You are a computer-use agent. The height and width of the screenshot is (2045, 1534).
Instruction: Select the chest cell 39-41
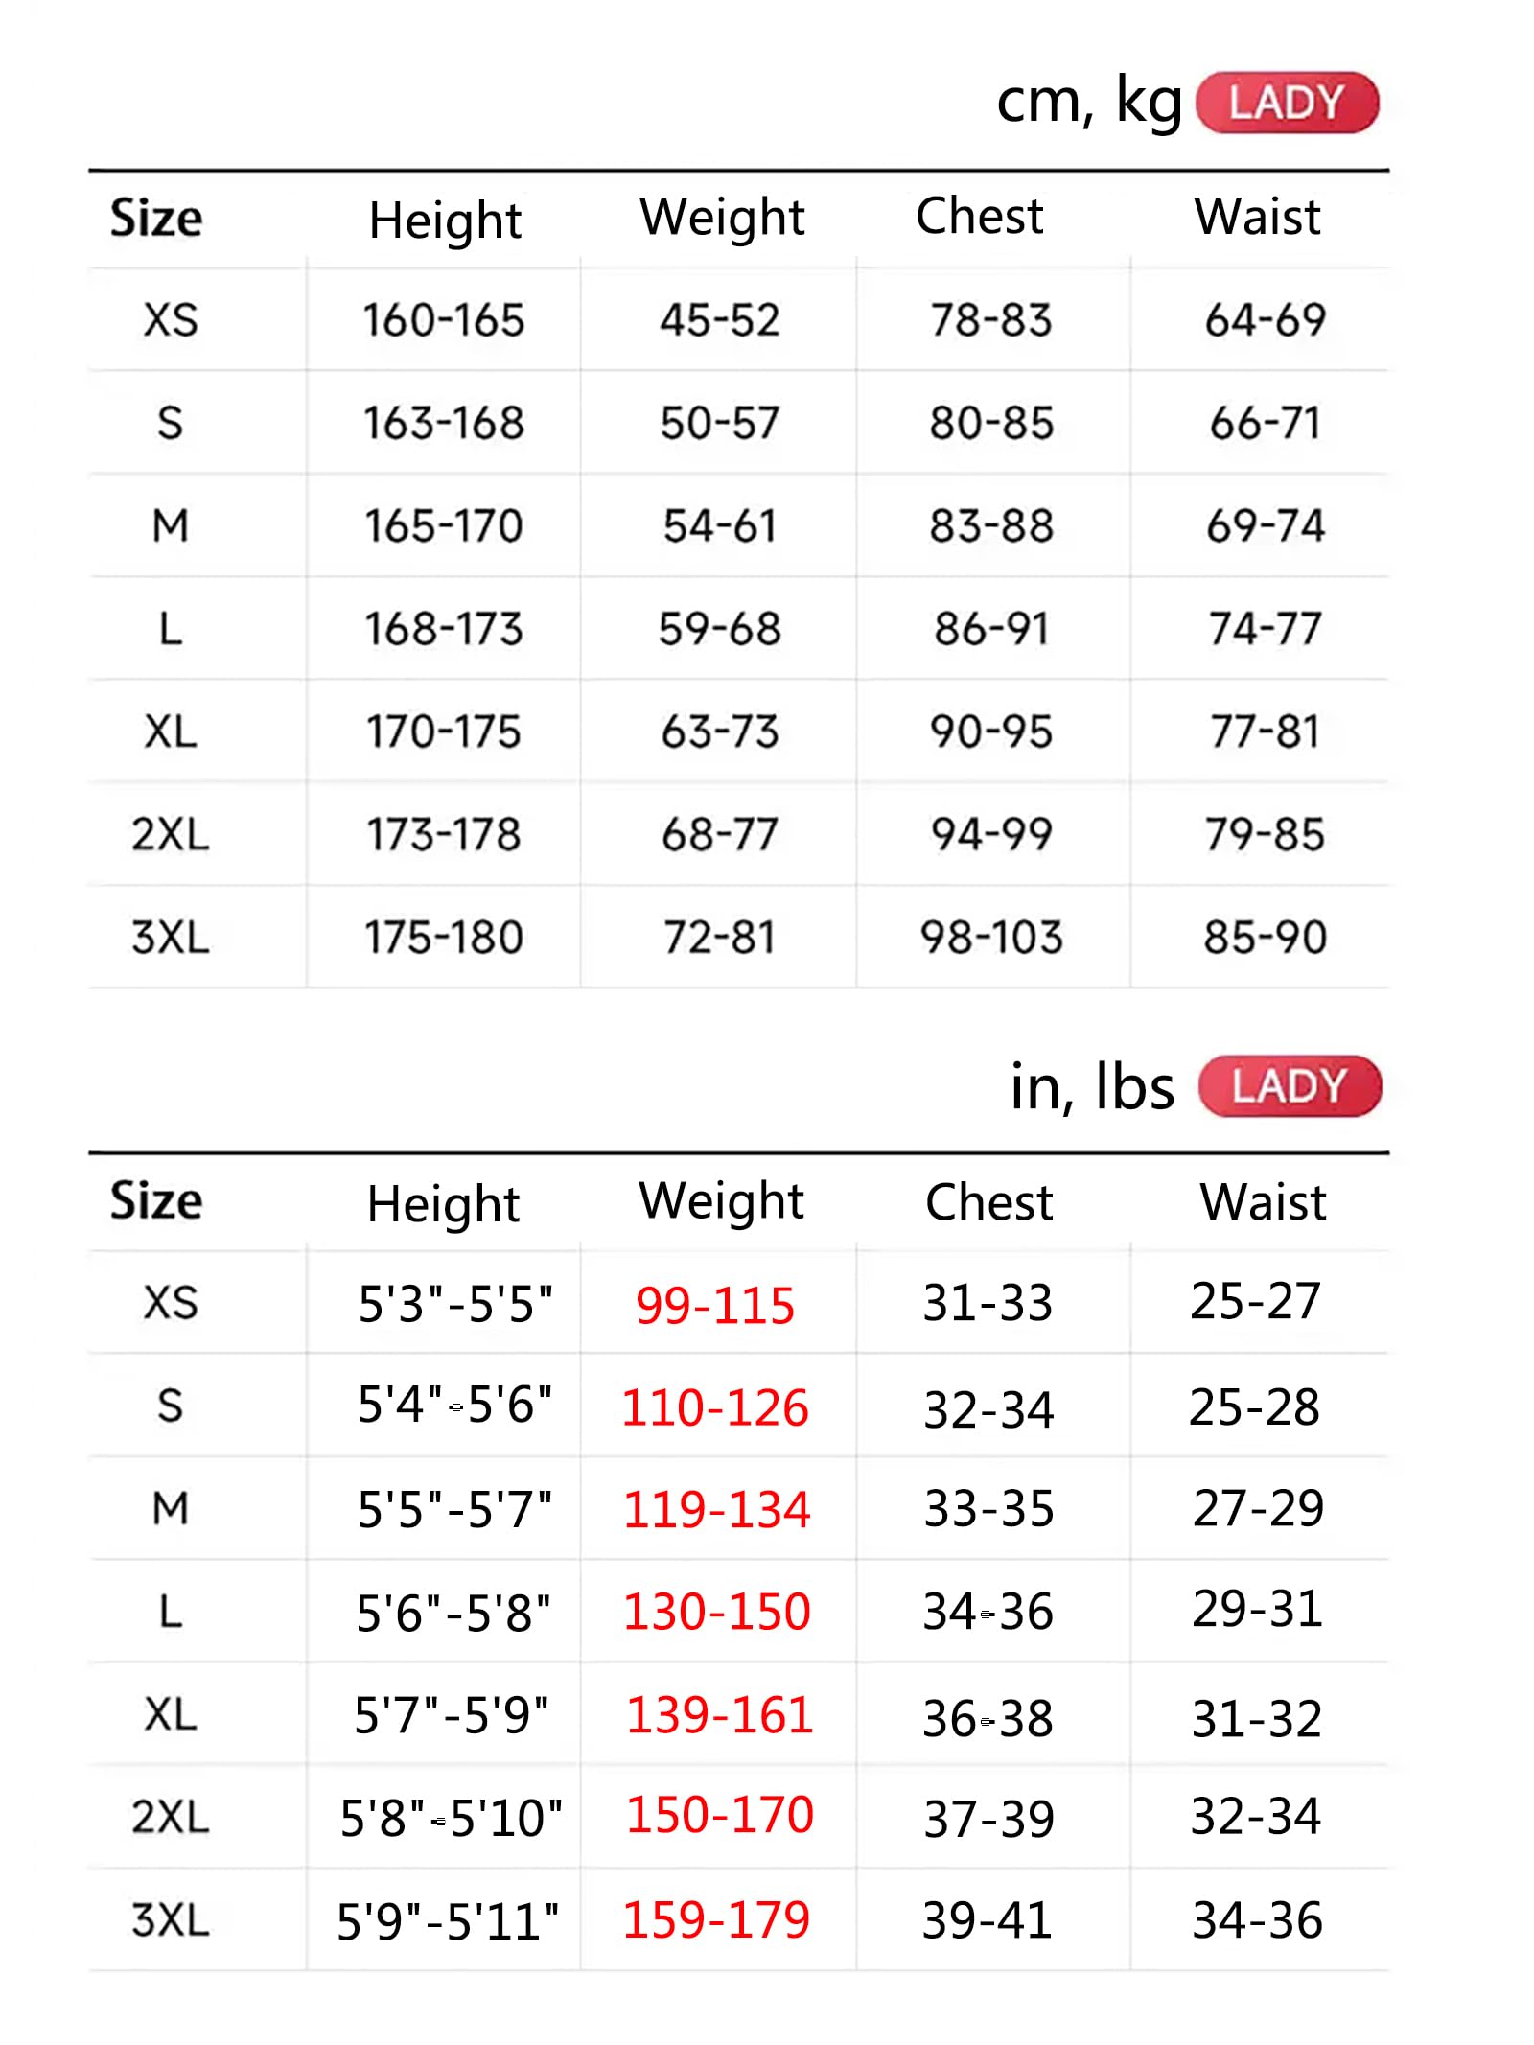[988, 1920]
